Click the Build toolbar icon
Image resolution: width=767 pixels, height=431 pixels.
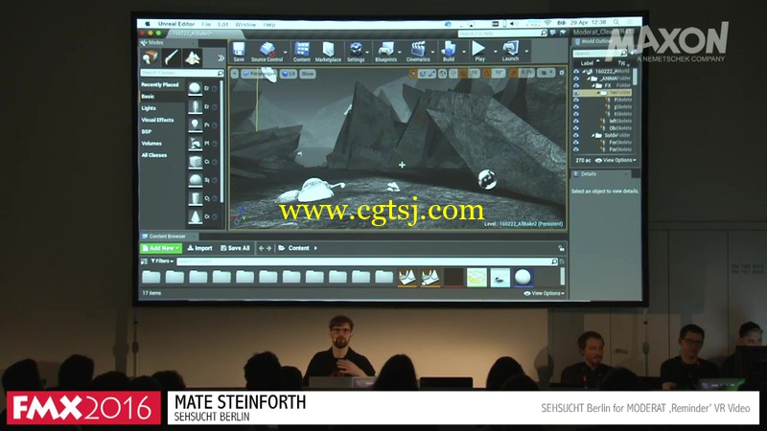point(449,51)
